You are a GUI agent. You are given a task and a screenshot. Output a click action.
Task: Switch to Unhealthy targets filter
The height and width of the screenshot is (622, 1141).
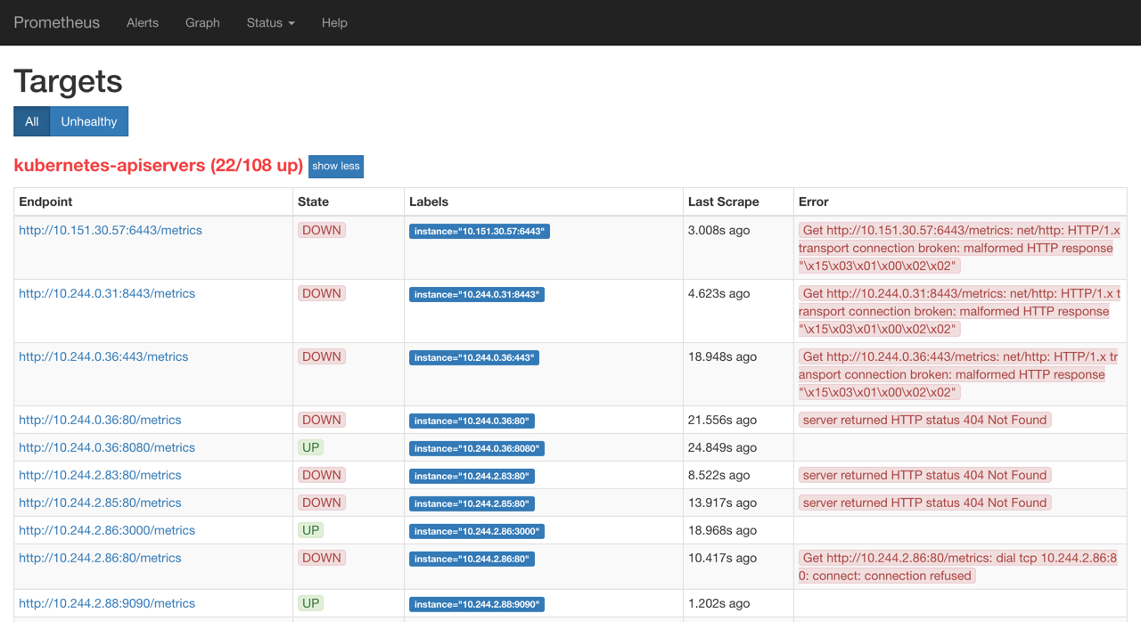(89, 121)
